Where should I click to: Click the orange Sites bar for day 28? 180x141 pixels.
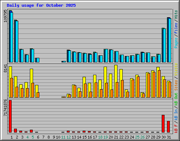(x=154, y=85)
